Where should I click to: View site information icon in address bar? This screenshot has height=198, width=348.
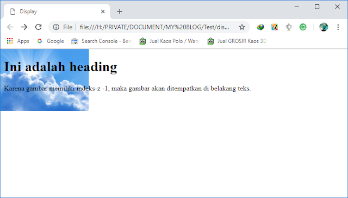pyautogui.click(x=56, y=27)
